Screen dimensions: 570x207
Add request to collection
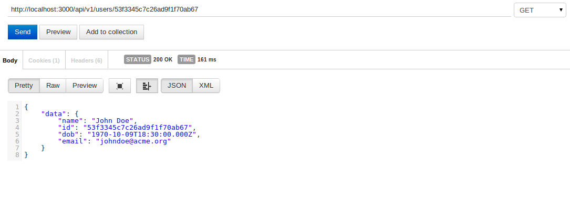tap(111, 32)
